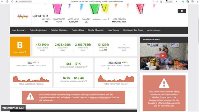Click the $65 - $1K monthly earnings value
Screen dimensions: 199x112
[73, 64]
